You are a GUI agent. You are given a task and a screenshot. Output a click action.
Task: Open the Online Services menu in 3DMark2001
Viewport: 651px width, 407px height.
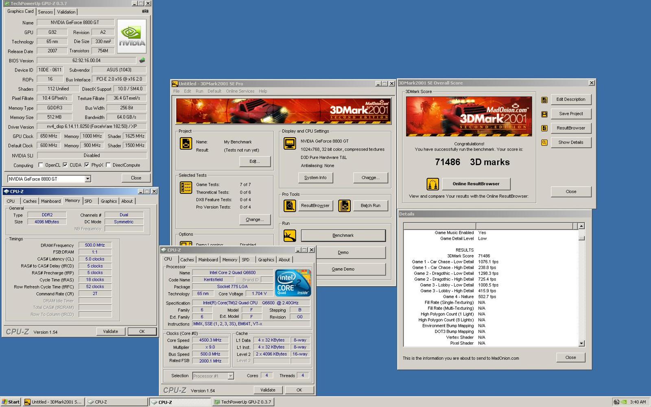coord(240,91)
